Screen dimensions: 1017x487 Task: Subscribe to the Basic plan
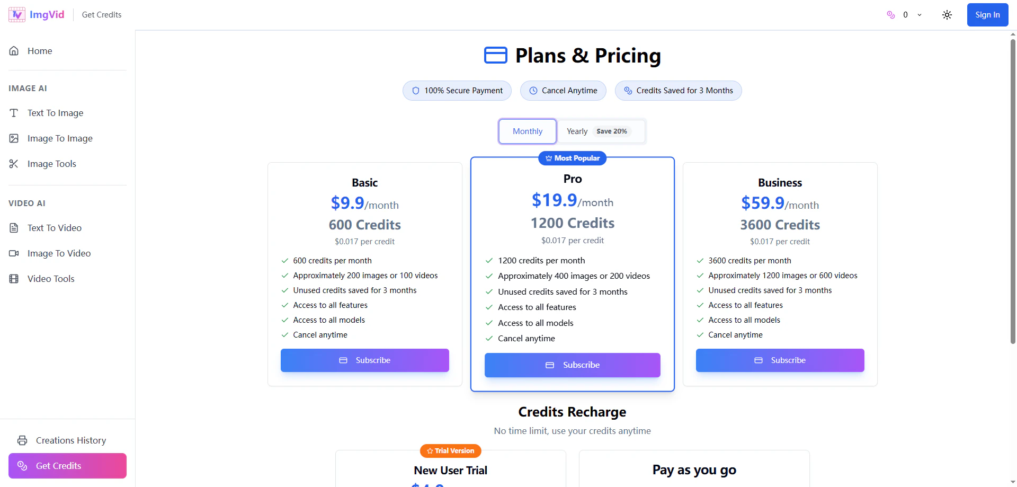pyautogui.click(x=364, y=360)
